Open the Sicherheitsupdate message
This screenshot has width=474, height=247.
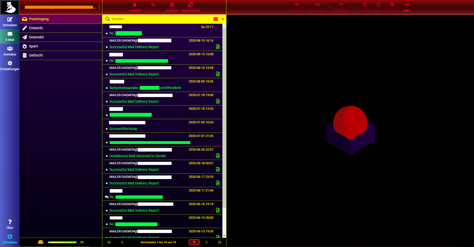tap(145, 88)
